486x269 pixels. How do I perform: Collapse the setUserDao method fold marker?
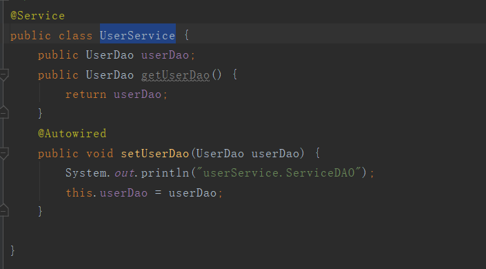click(4, 154)
